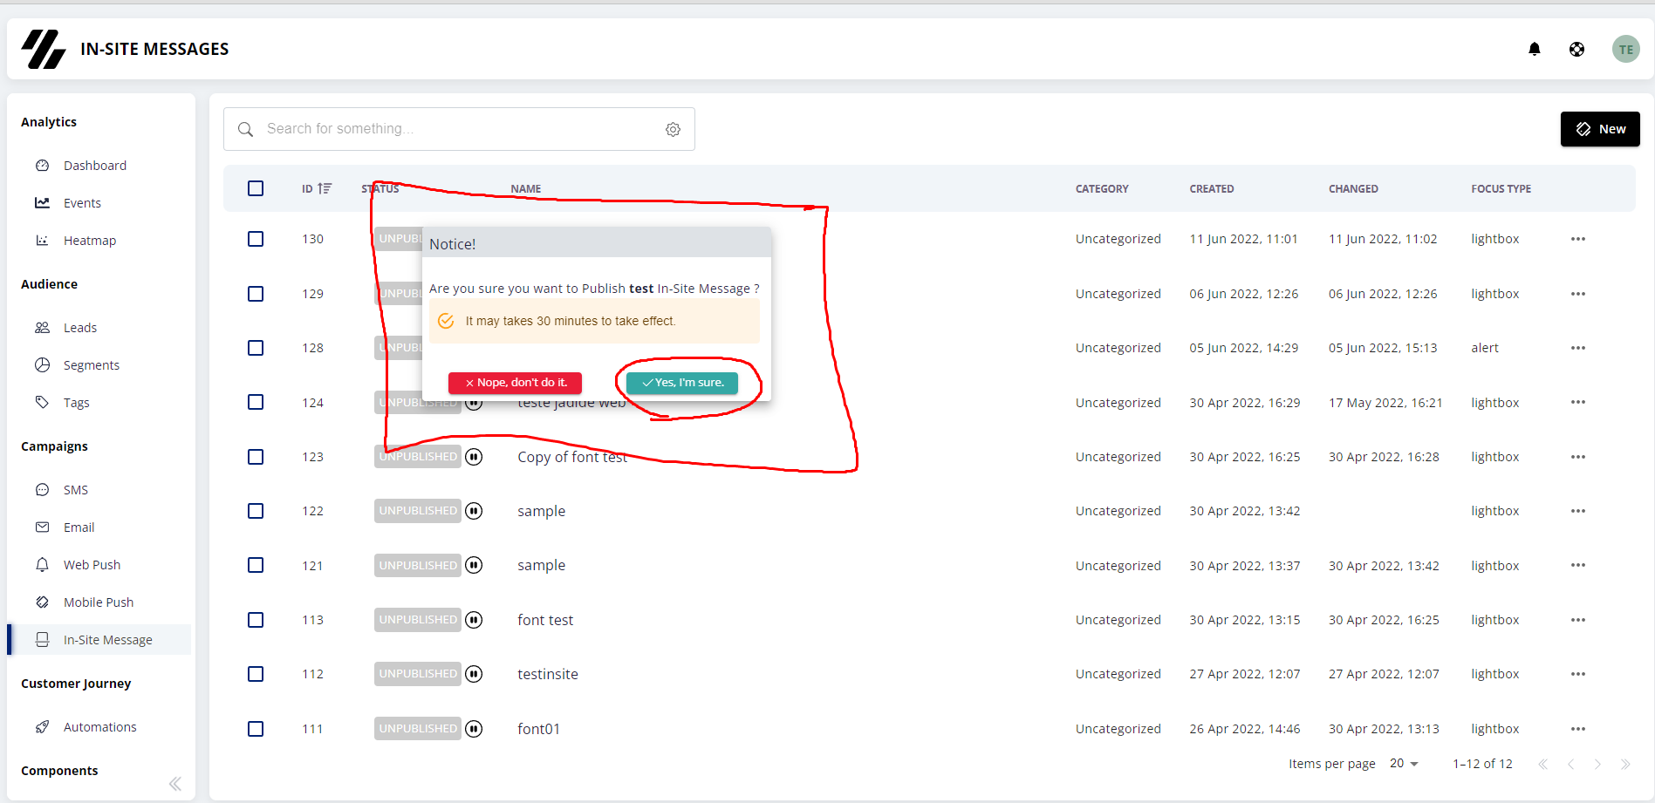Check the box for message 124
1655x803 pixels.
click(x=256, y=402)
